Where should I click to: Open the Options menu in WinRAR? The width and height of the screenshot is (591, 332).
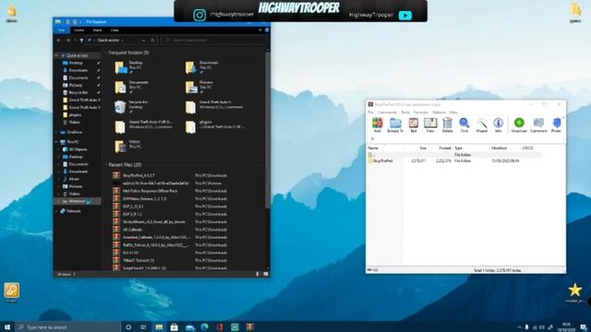coord(439,113)
